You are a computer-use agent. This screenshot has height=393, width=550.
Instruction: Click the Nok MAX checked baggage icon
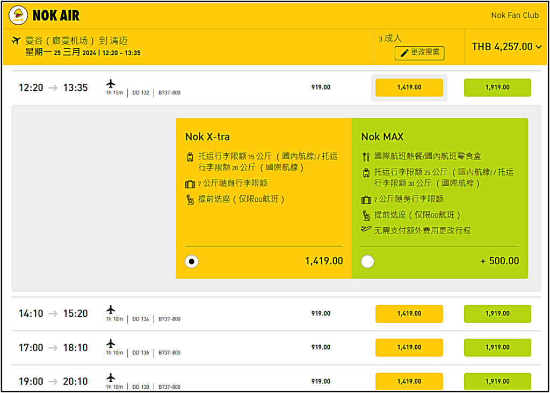pos(366,173)
